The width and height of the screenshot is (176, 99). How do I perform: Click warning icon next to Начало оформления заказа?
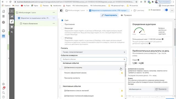click(122, 73)
